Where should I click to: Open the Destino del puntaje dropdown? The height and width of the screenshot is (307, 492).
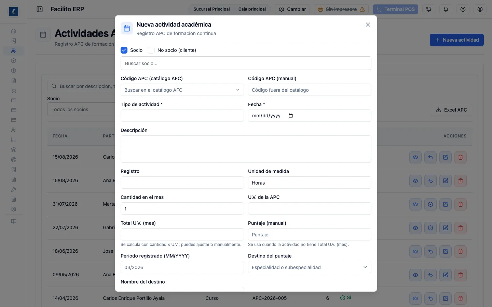coord(310,267)
